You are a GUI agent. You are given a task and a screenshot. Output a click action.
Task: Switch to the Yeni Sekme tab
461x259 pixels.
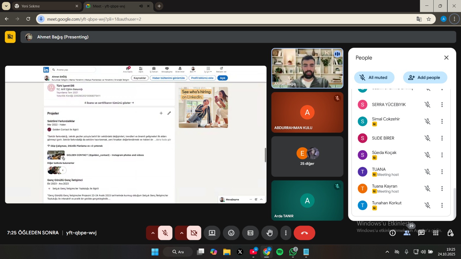pyautogui.click(x=46, y=6)
